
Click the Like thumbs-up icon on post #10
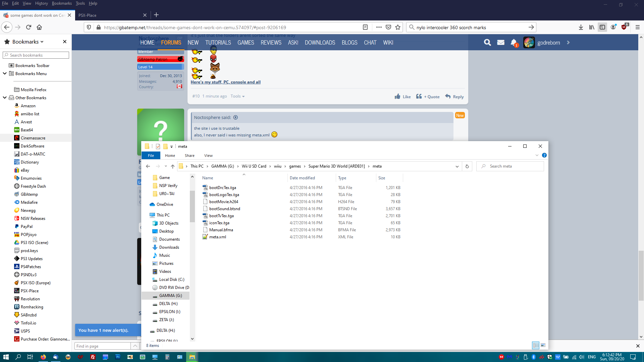click(397, 97)
